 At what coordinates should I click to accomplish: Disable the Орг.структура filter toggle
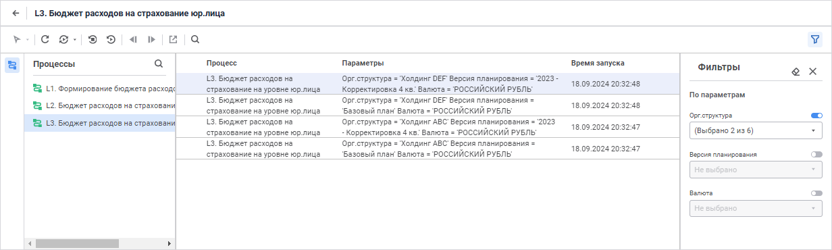(x=816, y=116)
